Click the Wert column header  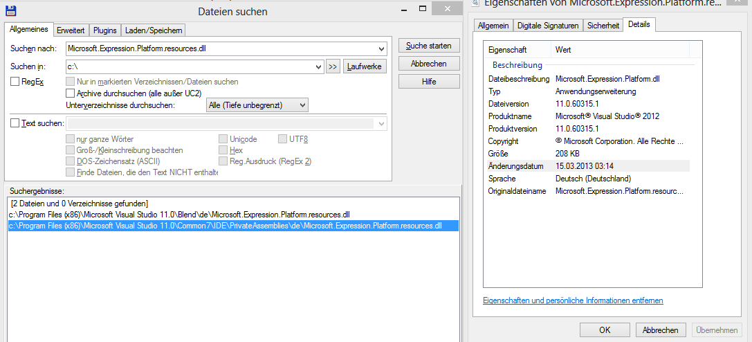(620, 49)
